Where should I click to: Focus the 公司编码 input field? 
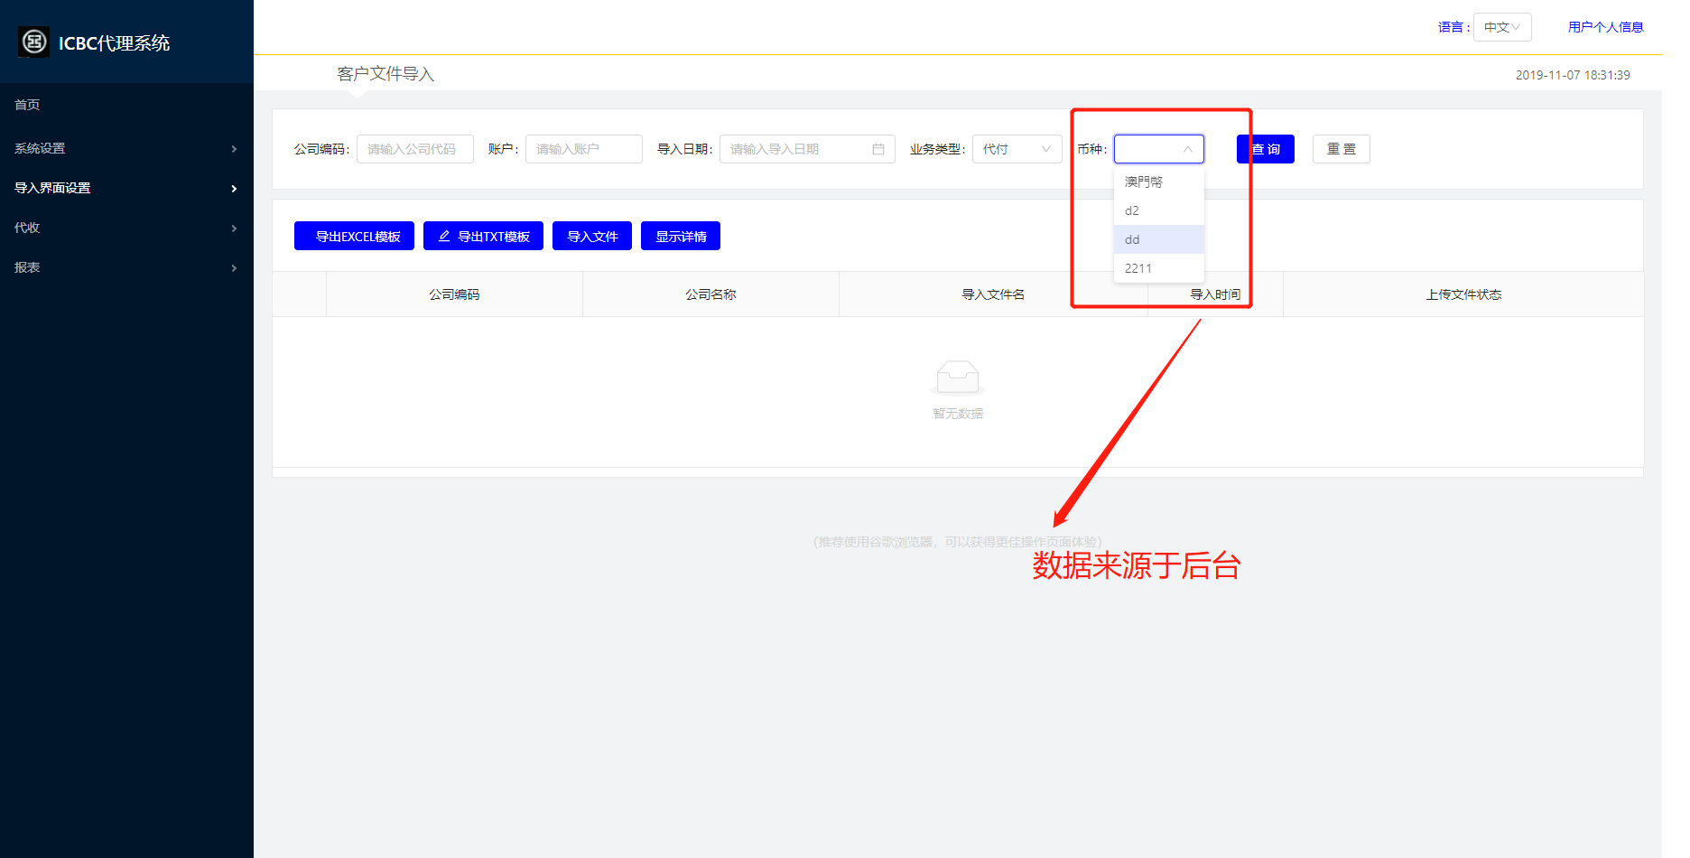415,149
